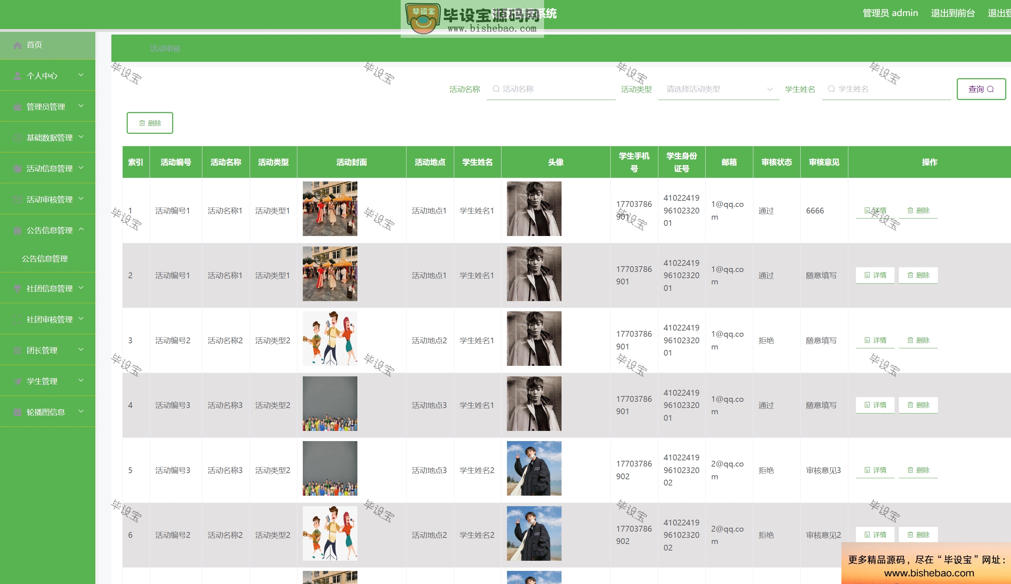Click the magnifier icon in 活动名称 search field
Screen dimensions: 1011x584
click(496, 89)
